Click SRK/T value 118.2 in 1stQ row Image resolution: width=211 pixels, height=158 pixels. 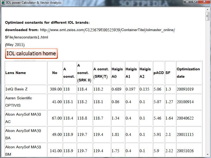click(98, 89)
